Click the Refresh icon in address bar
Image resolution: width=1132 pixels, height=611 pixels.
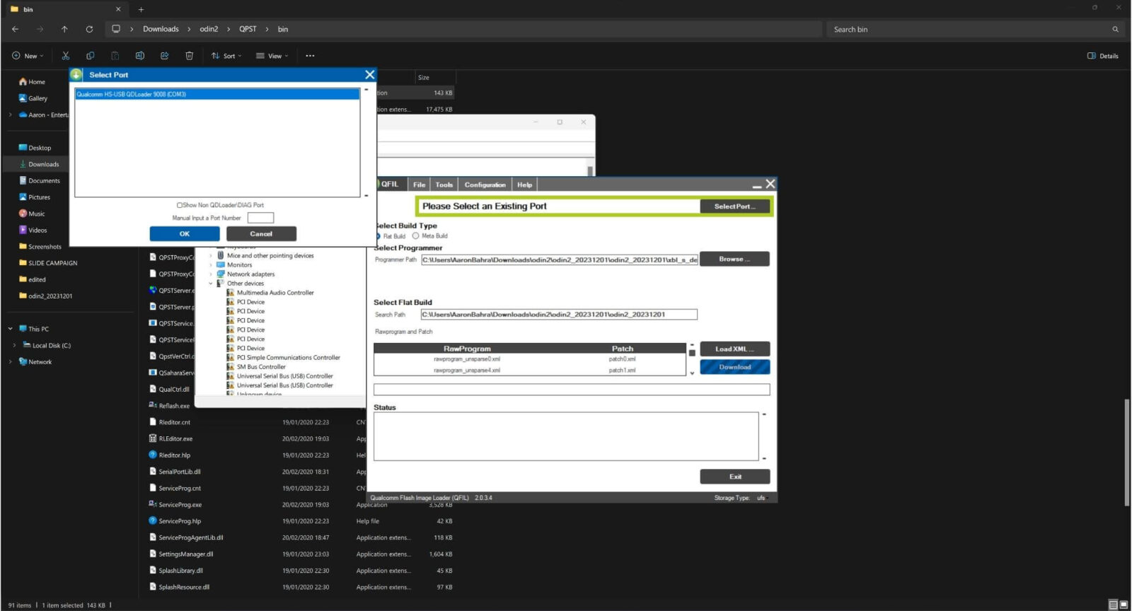[x=89, y=29]
